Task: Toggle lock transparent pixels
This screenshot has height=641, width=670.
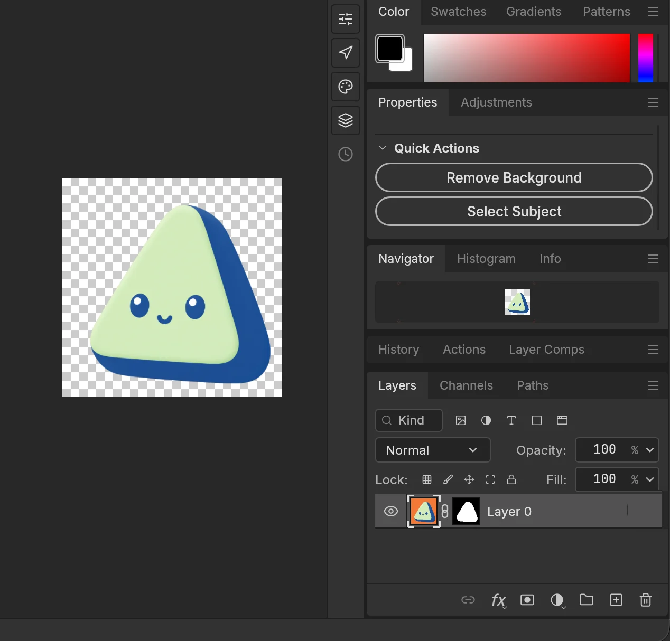Action: tap(427, 479)
